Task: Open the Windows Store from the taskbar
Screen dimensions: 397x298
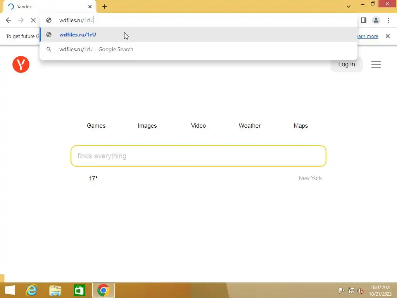Action: click(79, 290)
